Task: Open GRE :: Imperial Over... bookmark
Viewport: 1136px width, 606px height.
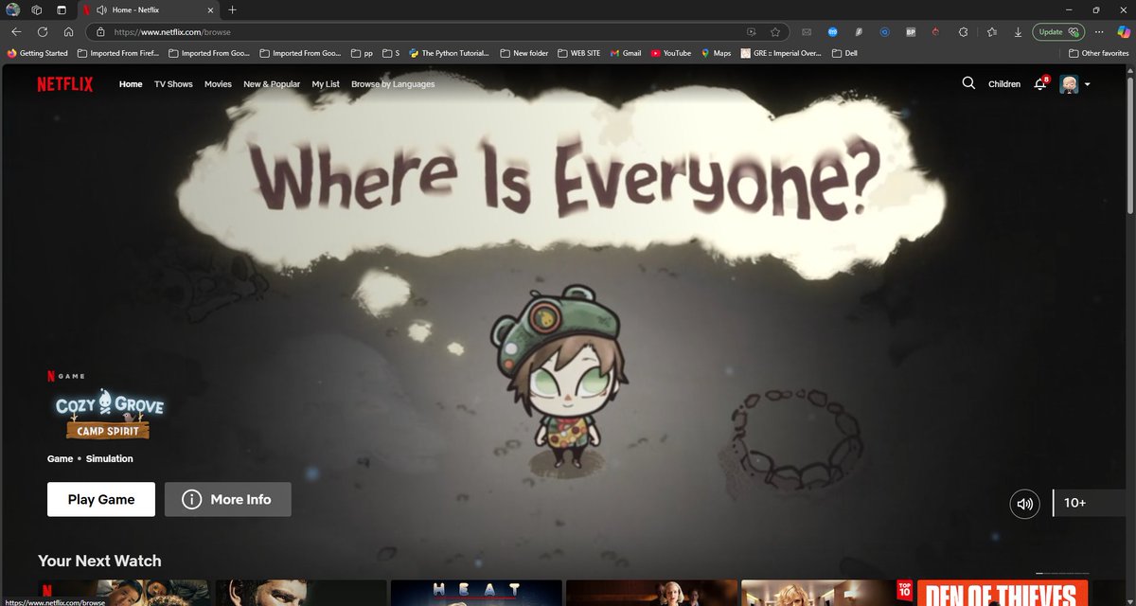Action: (x=782, y=53)
